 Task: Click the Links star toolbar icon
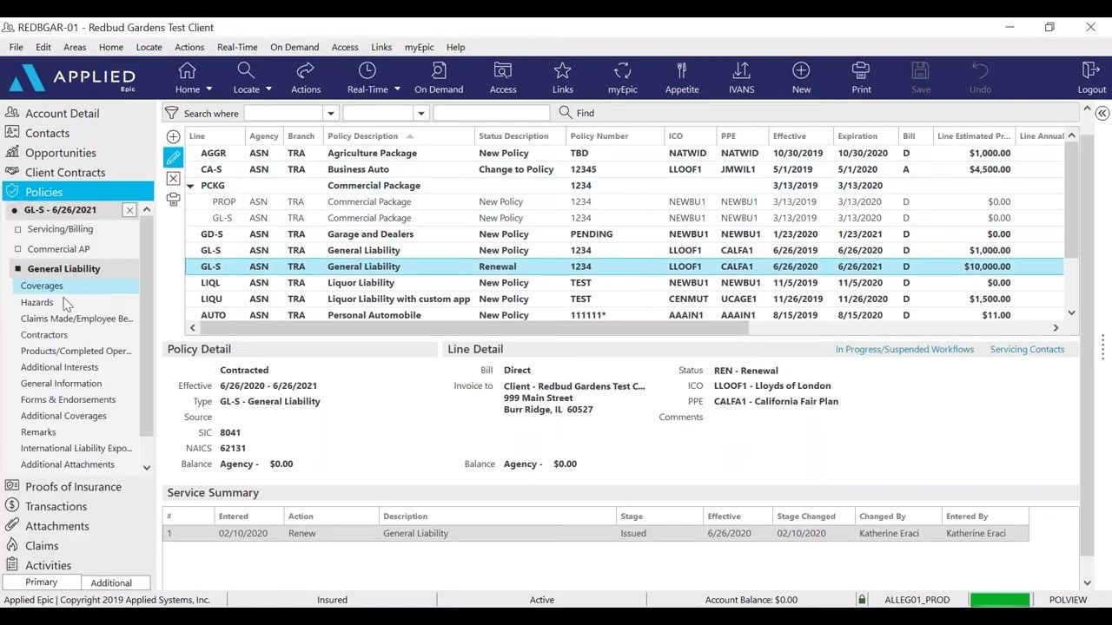562,70
